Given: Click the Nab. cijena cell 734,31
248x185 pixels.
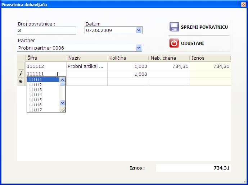Looking at the screenshot, I should click(169, 66).
